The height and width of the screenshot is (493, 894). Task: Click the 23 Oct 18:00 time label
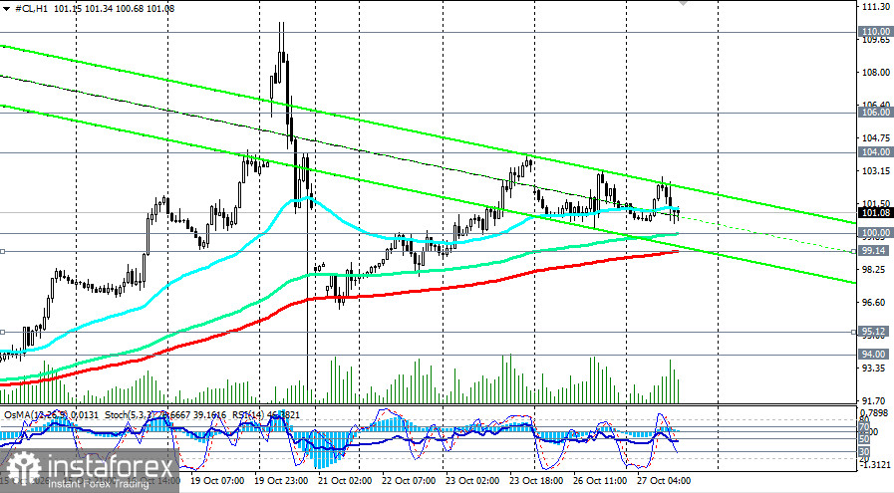point(536,480)
